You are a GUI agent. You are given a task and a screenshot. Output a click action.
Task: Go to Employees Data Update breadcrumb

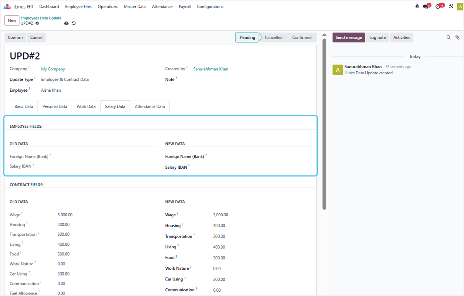point(41,18)
